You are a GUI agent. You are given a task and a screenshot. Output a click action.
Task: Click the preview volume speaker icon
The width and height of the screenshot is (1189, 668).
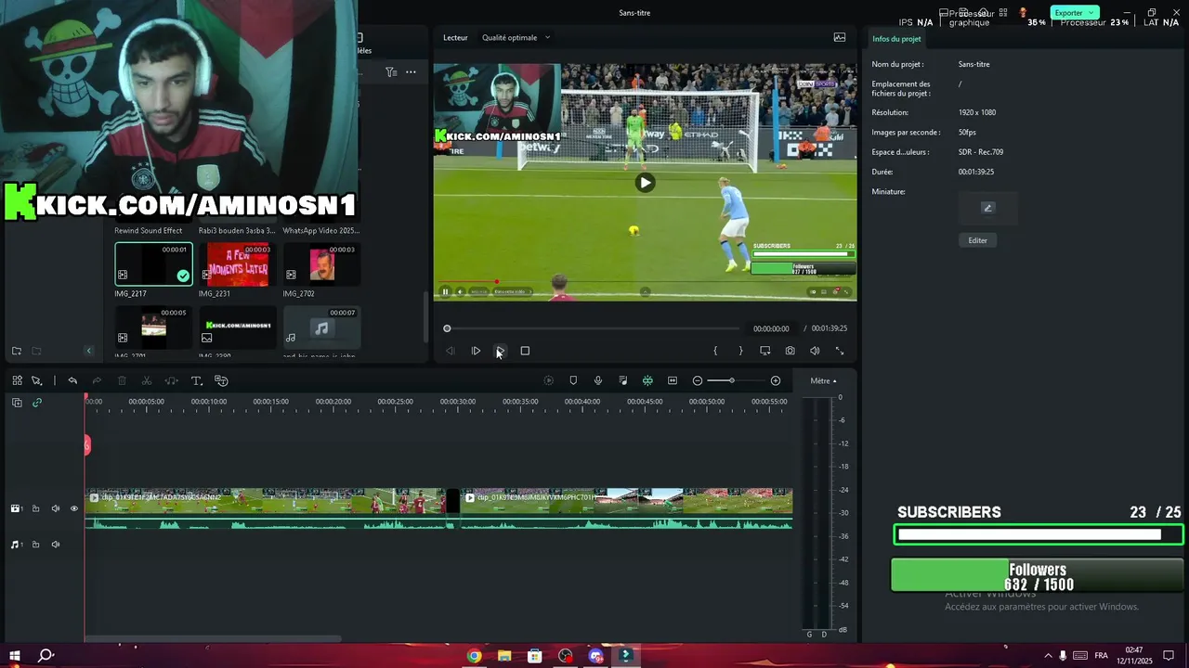point(815,351)
